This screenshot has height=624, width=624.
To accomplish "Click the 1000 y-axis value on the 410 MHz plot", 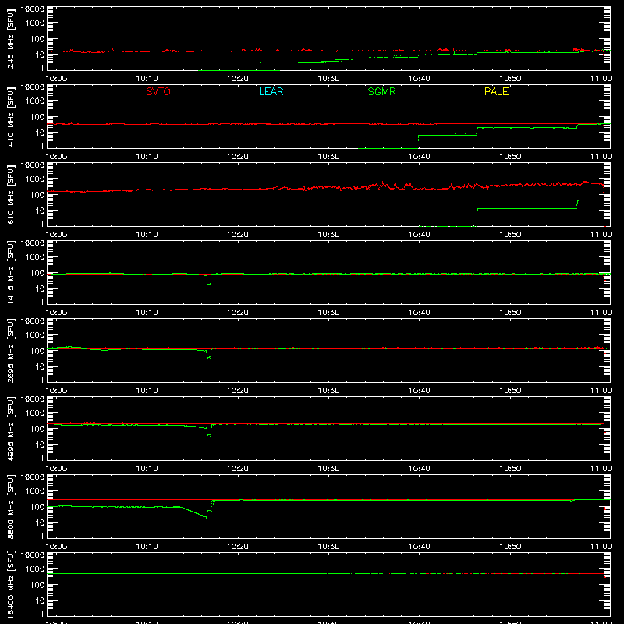I will click(34, 101).
